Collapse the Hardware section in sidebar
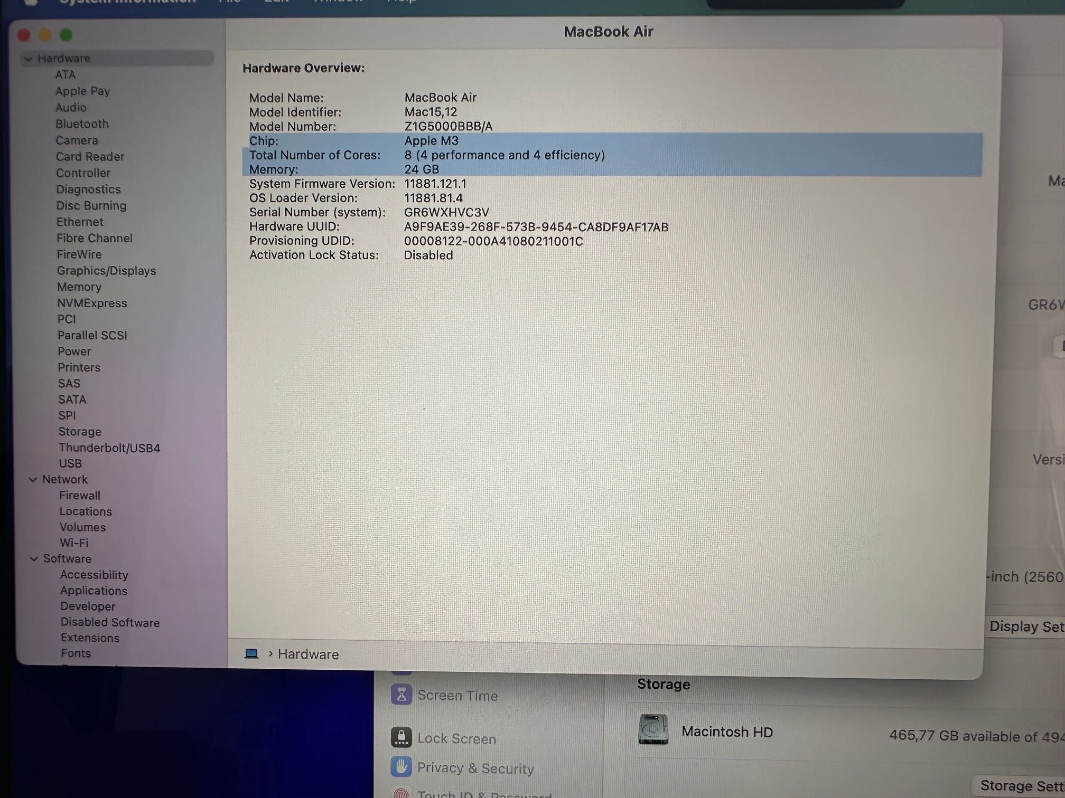Screen dimensions: 1065x798 (x=29, y=59)
